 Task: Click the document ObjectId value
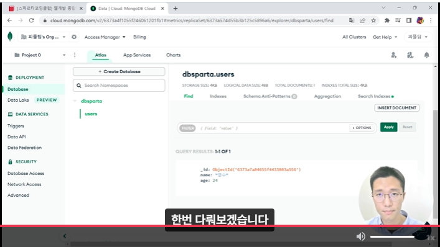(x=256, y=169)
